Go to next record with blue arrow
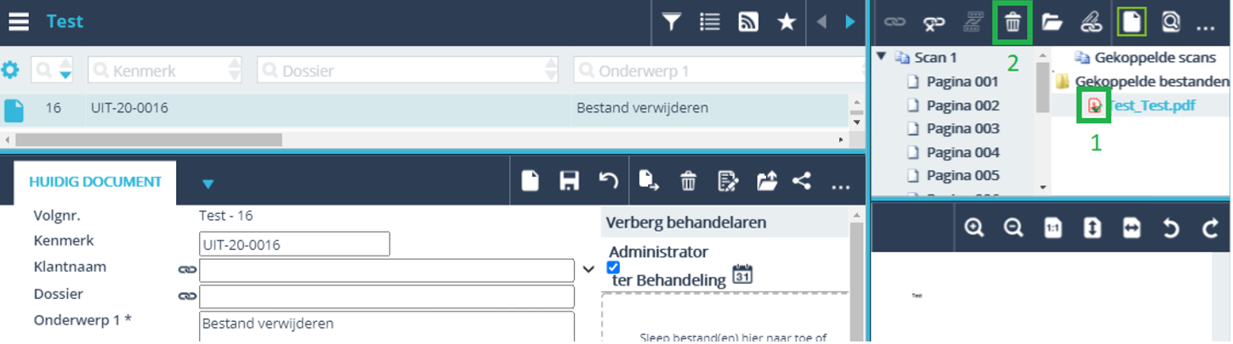Image resolution: width=1233 pixels, height=344 pixels. (849, 22)
